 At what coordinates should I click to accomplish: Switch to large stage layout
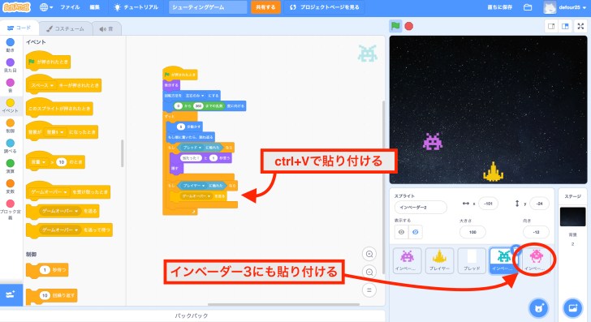[565, 26]
